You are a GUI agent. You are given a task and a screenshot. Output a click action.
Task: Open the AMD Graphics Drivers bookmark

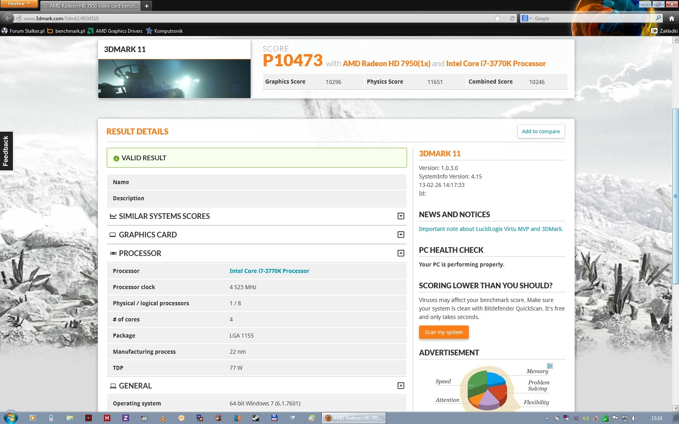coord(115,31)
